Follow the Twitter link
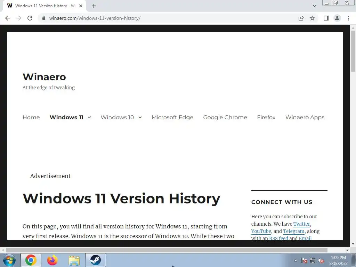 [x=301, y=224]
